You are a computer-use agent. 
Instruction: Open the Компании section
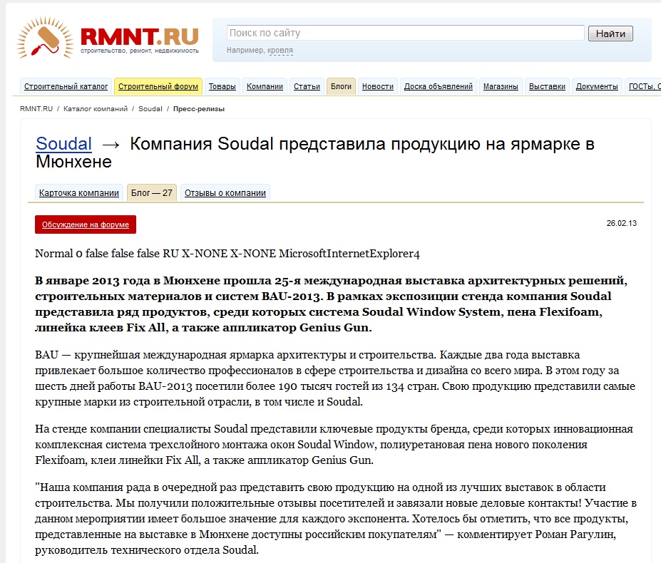265,86
